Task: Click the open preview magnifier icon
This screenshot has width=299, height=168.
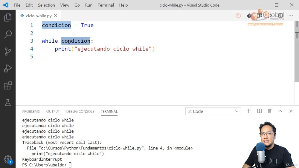Action: [259, 16]
